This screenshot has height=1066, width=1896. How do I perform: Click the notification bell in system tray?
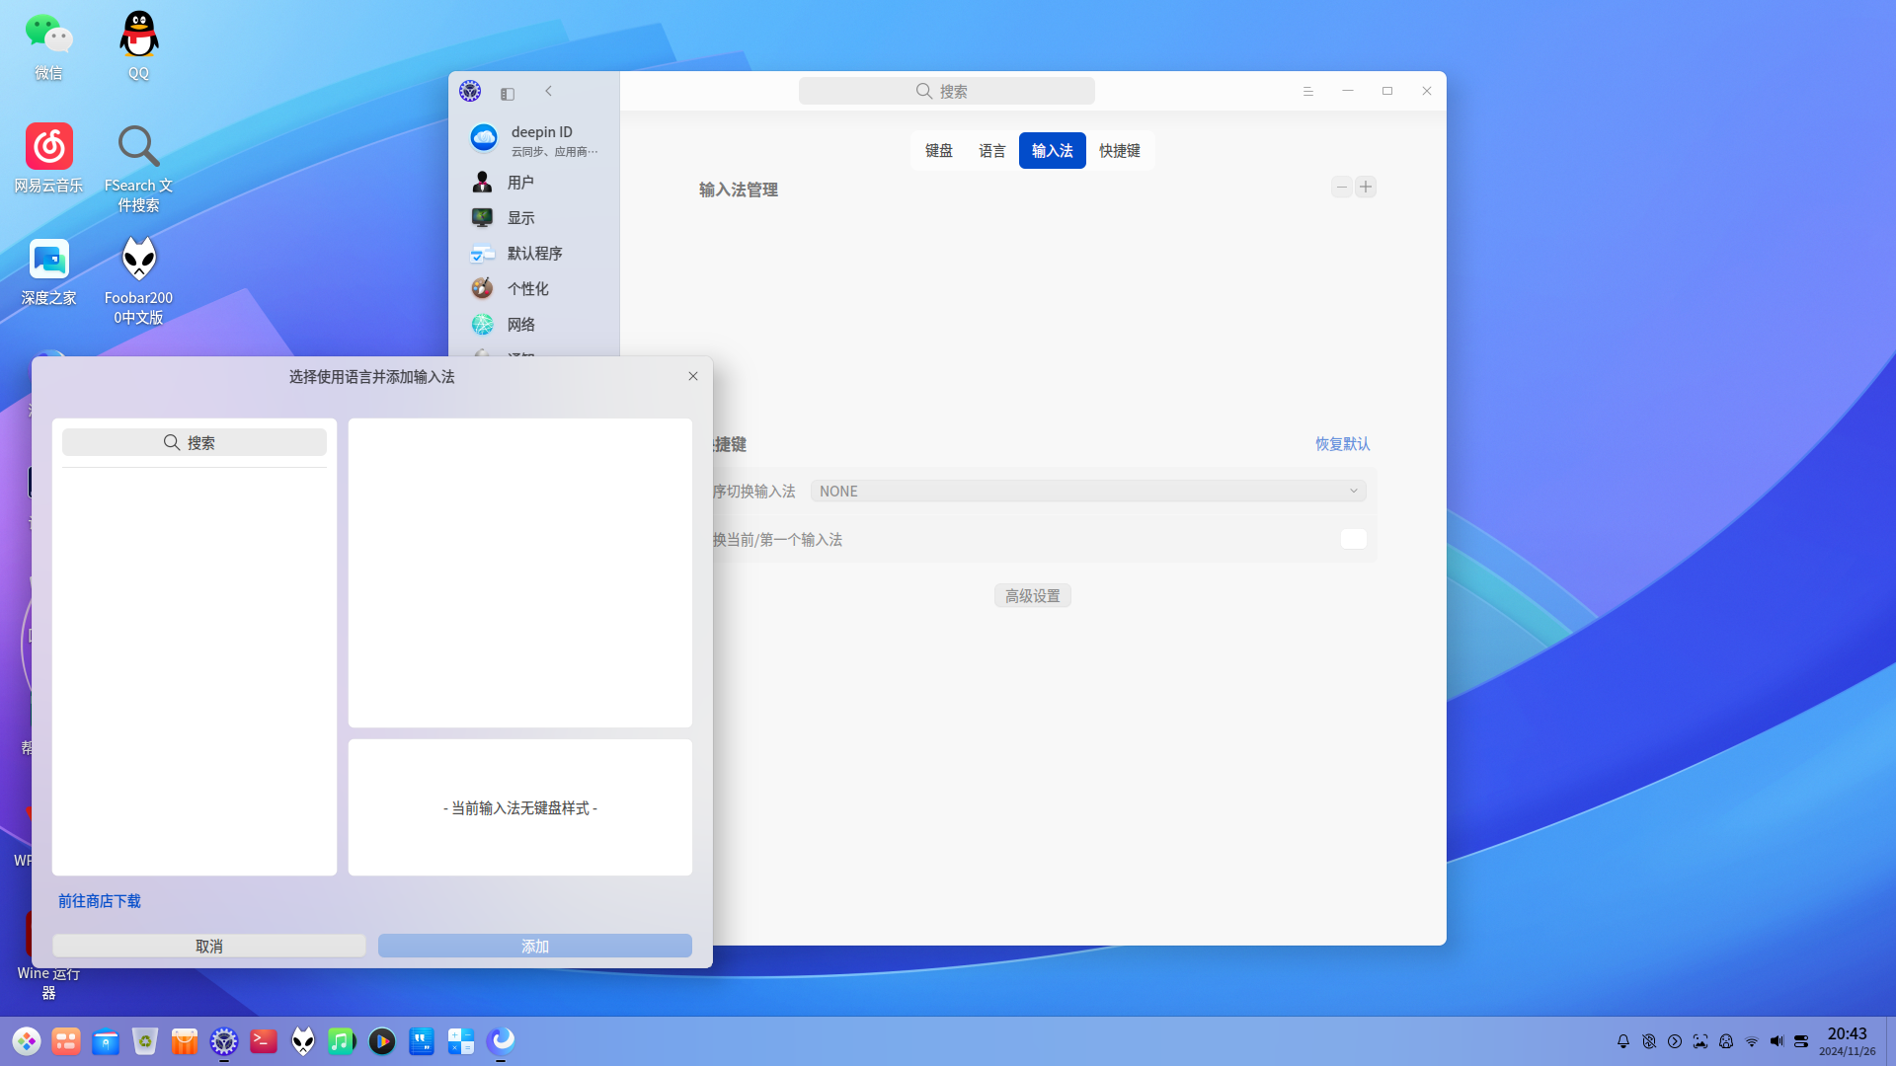coord(1623,1041)
